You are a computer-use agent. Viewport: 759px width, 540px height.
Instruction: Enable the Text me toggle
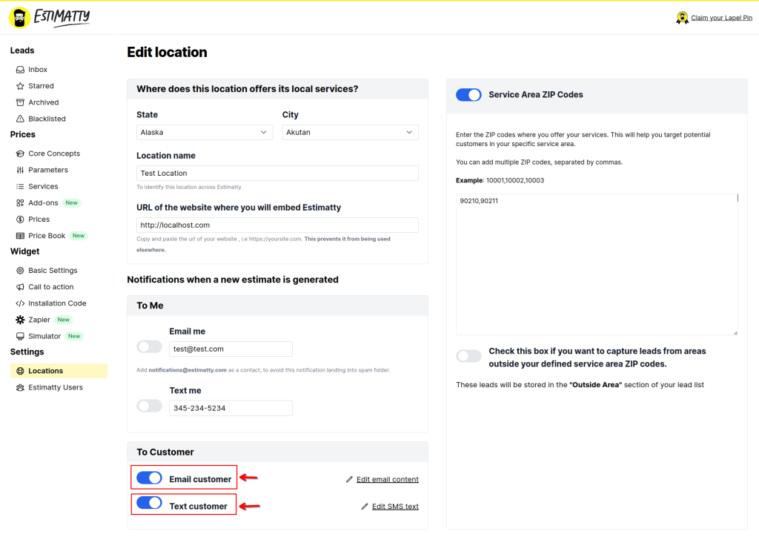149,406
